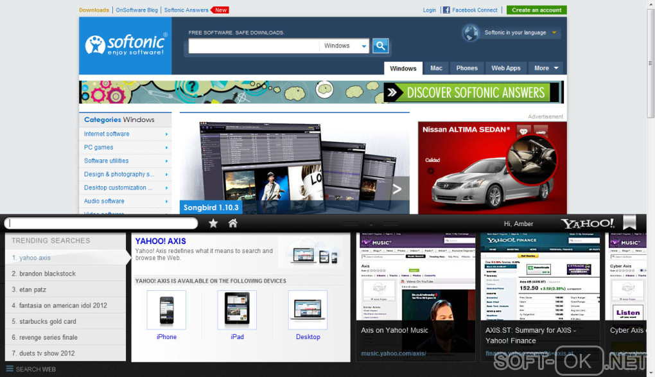Expand the More tab dropdown
Screen dimensions: 655x377
pos(546,68)
